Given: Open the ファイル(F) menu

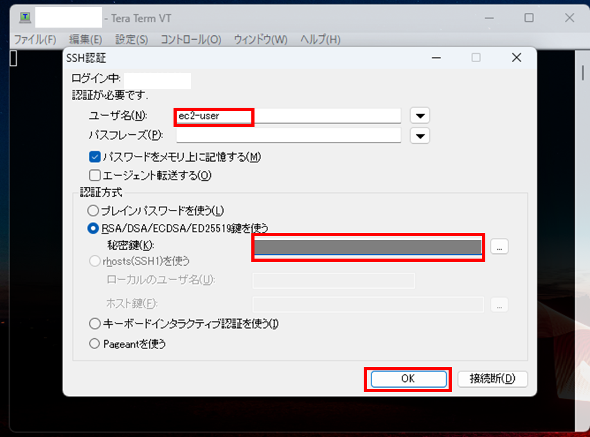Looking at the screenshot, I should point(35,39).
